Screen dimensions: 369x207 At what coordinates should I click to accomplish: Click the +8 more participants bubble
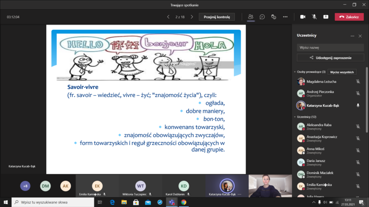click(x=25, y=186)
